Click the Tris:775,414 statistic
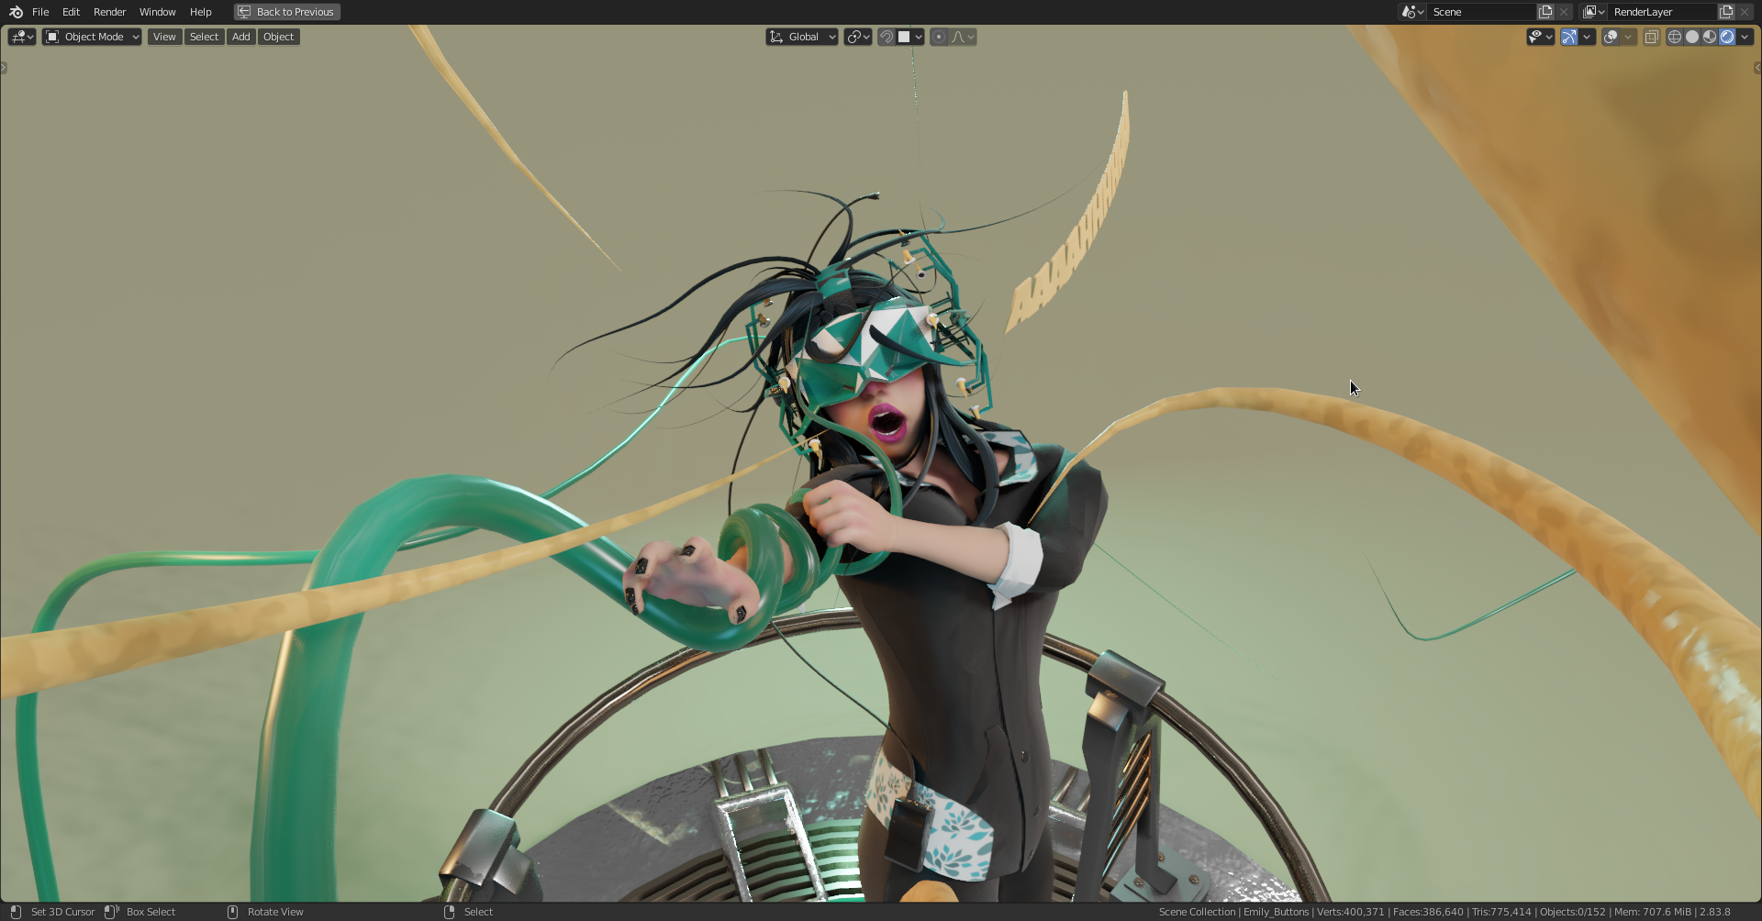 pyautogui.click(x=1501, y=912)
